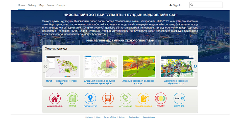Viewport: 240px width, 120px height.
Task: Switch to the Gallery tab
Action: coord(32,5)
